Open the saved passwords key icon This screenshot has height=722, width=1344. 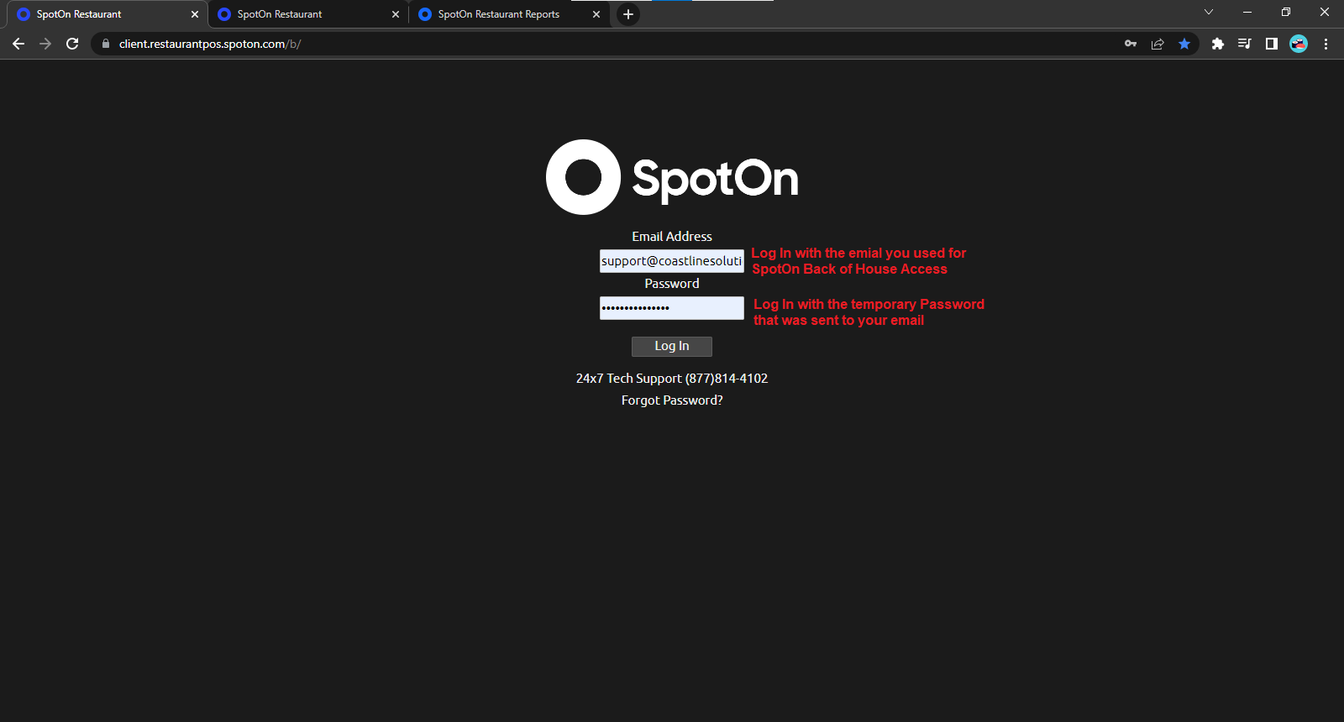pos(1131,44)
